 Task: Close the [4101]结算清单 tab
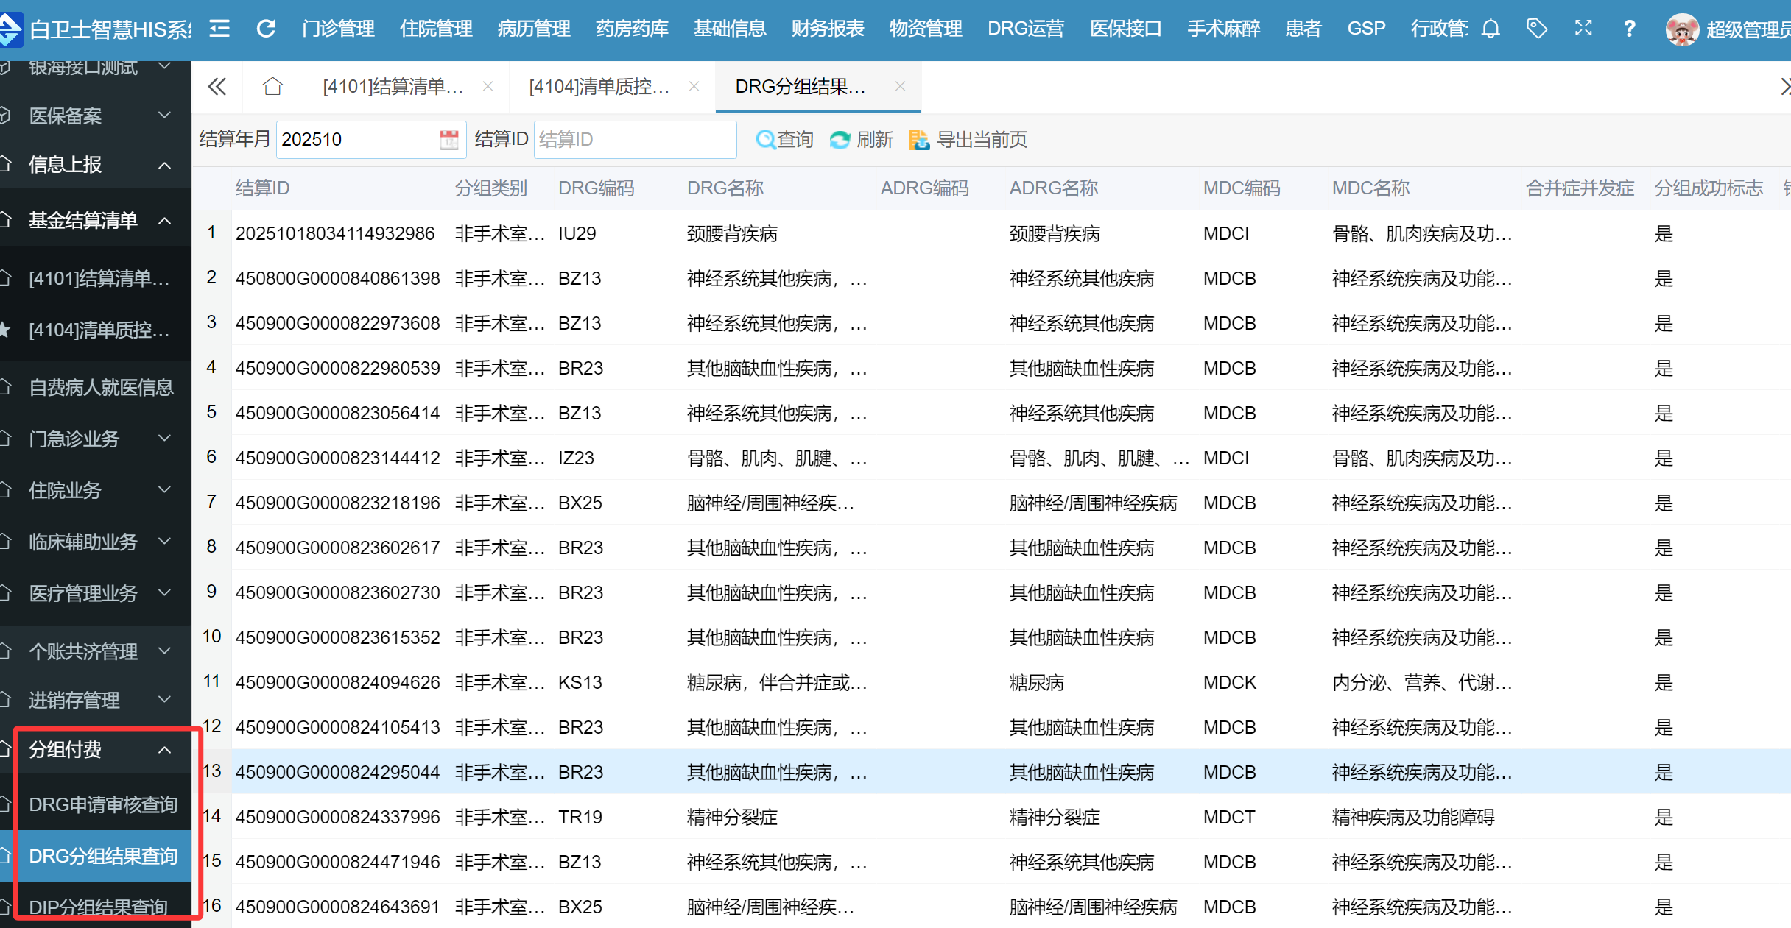(x=488, y=86)
